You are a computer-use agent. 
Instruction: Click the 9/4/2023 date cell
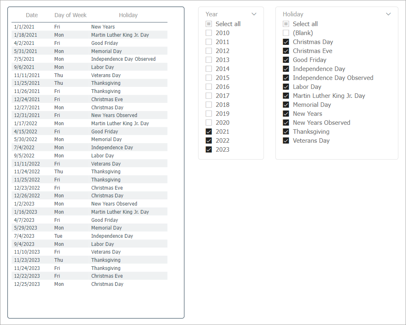pos(24,244)
